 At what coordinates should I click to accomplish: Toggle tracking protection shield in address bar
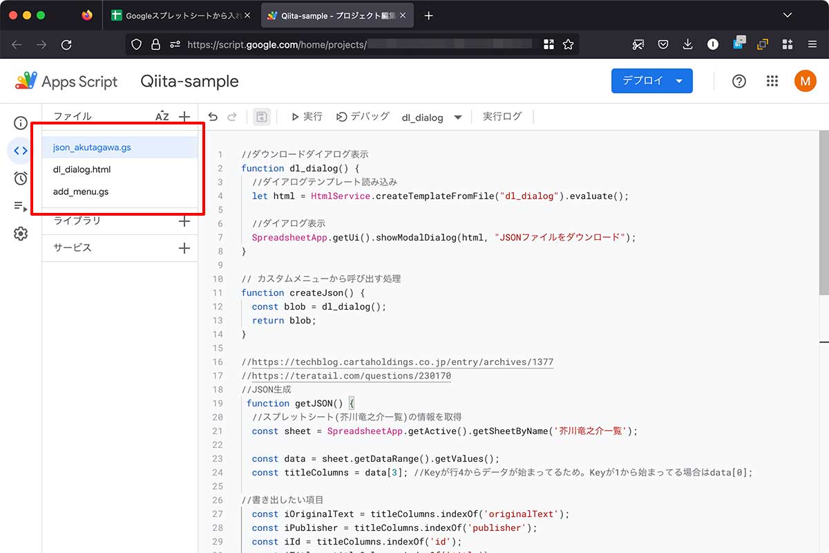click(135, 44)
